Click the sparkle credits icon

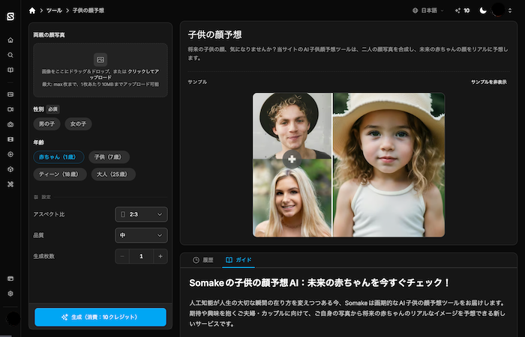pyautogui.click(x=457, y=10)
